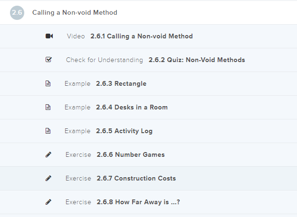297x217 pixels.
Task: Open exercise 2.6.6 Number Games
Action: [131, 154]
